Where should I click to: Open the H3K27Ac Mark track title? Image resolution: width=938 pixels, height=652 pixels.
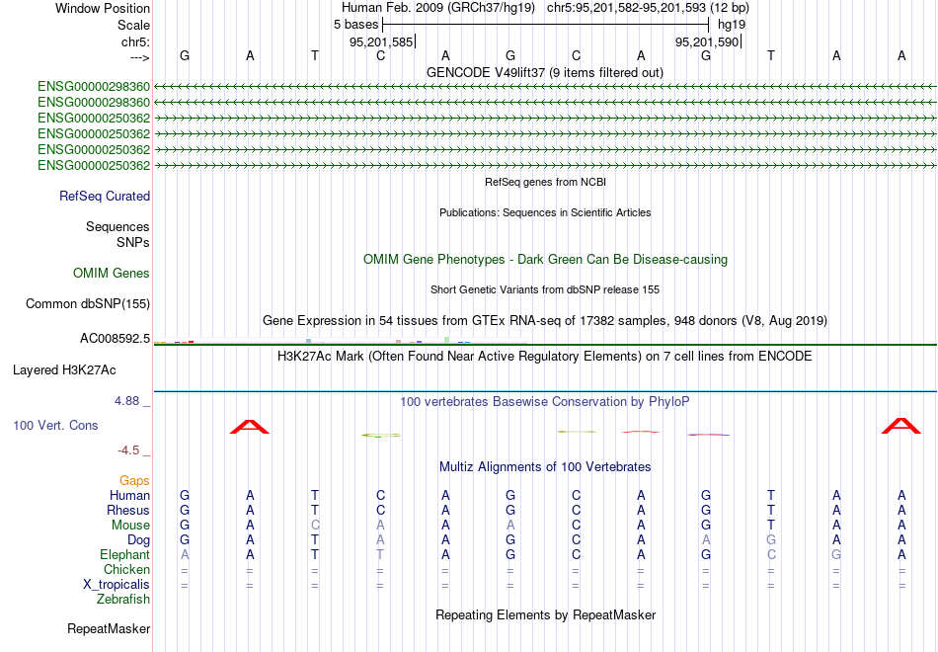tap(545, 357)
